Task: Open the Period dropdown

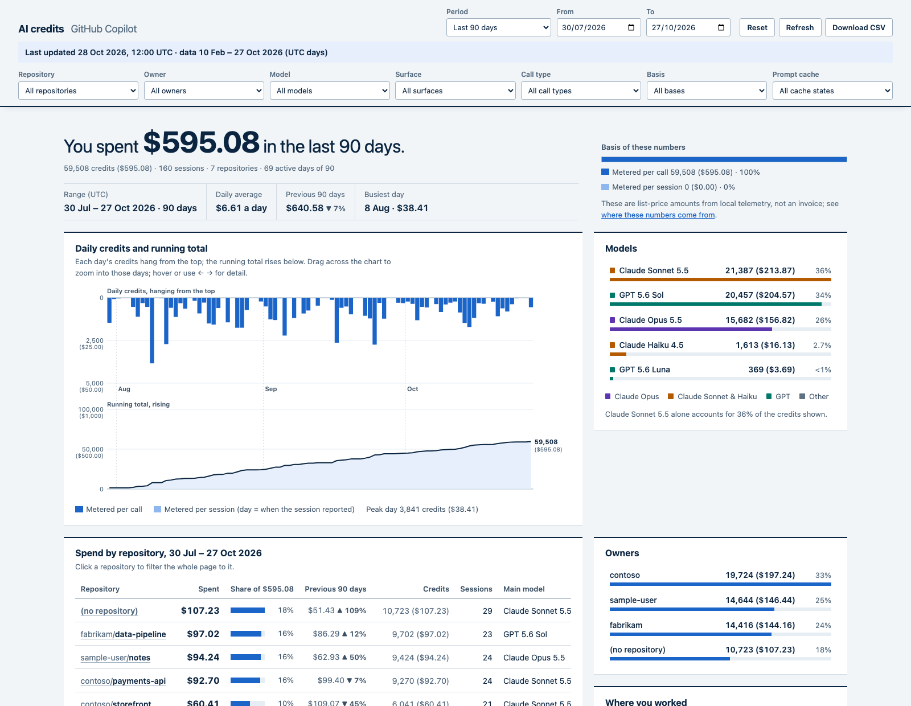Action: pyautogui.click(x=498, y=27)
